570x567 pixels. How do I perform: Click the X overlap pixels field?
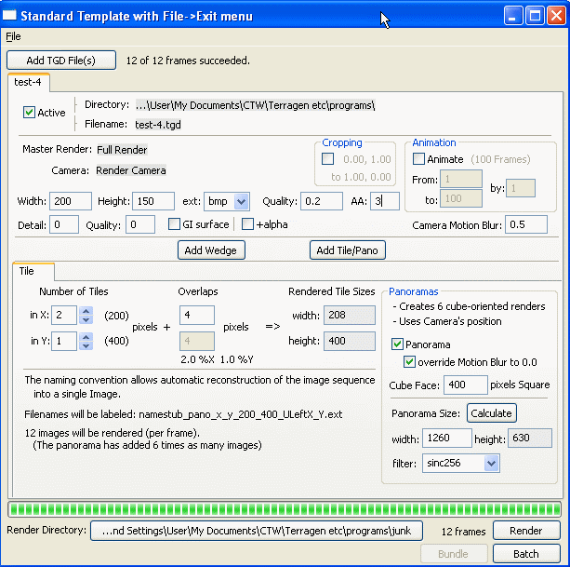pos(197,316)
